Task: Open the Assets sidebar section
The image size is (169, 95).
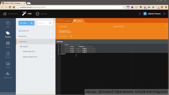Action: tap(8, 65)
